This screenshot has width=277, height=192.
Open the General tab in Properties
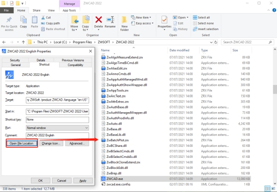[x=16, y=65]
